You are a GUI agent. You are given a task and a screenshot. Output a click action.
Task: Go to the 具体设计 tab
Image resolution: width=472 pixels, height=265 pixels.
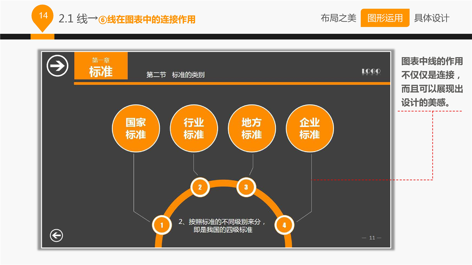(x=431, y=18)
